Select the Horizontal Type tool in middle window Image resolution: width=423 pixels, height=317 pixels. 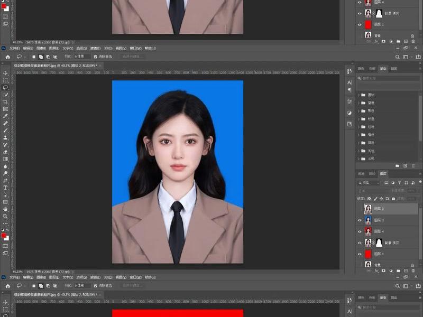click(5, 188)
